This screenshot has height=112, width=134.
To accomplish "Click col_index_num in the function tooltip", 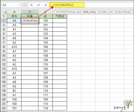I will point(105,12).
